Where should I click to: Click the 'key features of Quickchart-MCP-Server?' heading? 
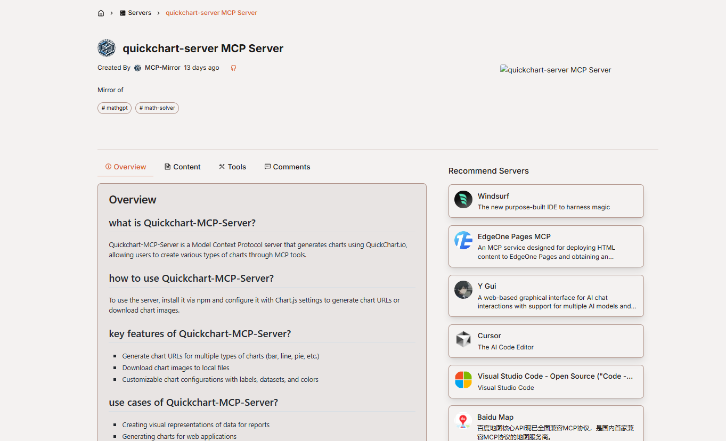click(x=200, y=333)
